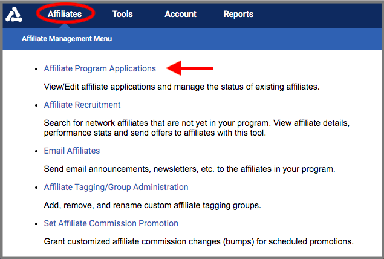Open the Account menu
This screenshot has width=384, height=259.
coord(180,14)
